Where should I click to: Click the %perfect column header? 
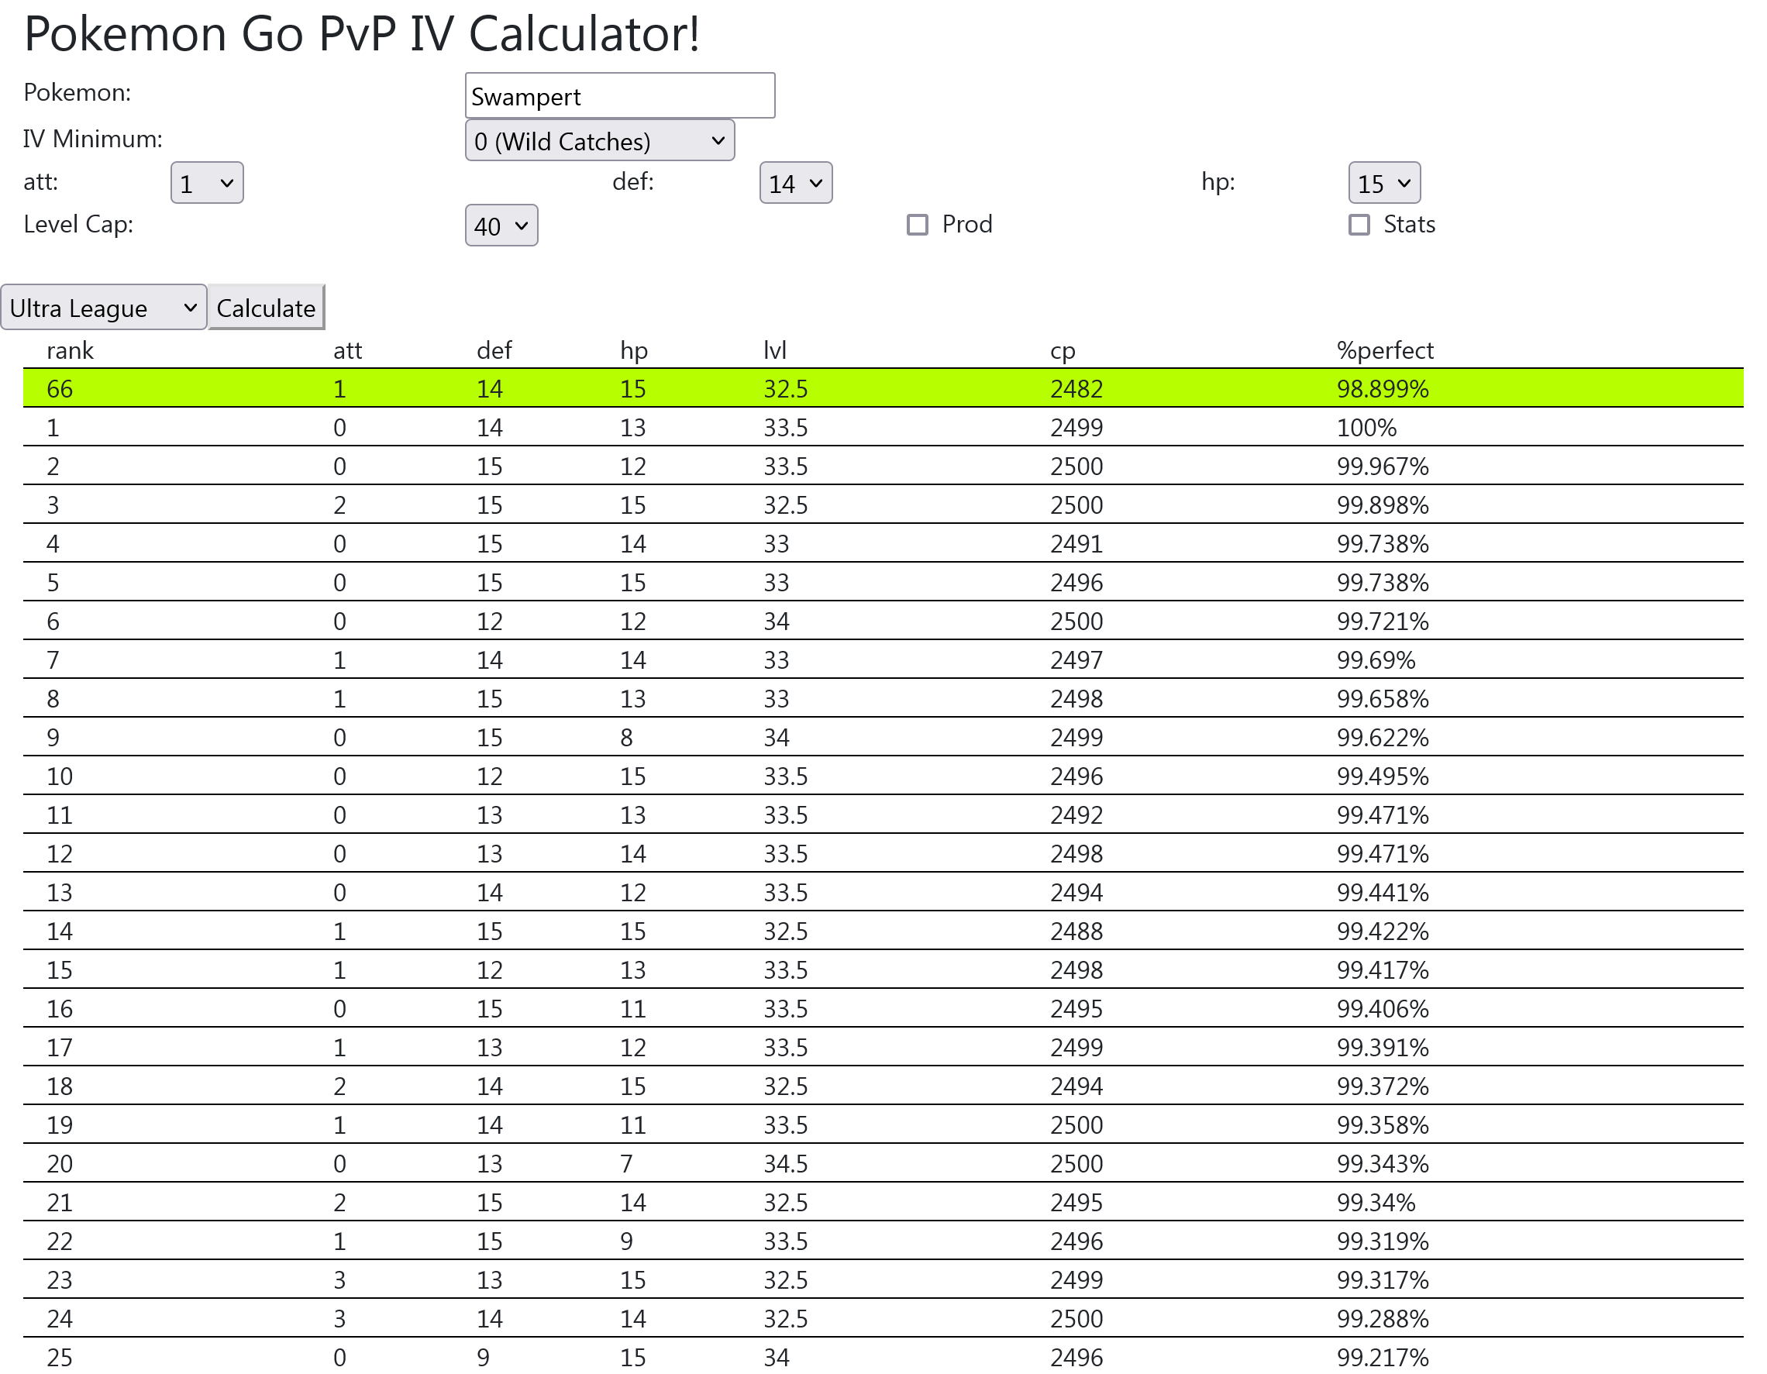(x=1384, y=350)
